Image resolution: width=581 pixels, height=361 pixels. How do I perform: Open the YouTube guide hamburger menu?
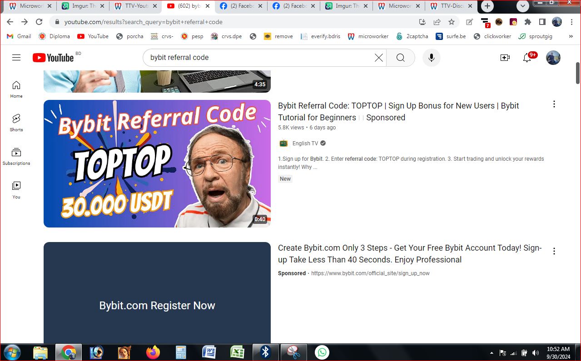16,58
